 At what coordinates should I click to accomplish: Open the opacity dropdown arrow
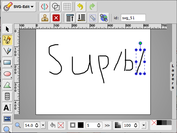(x=143, y=125)
